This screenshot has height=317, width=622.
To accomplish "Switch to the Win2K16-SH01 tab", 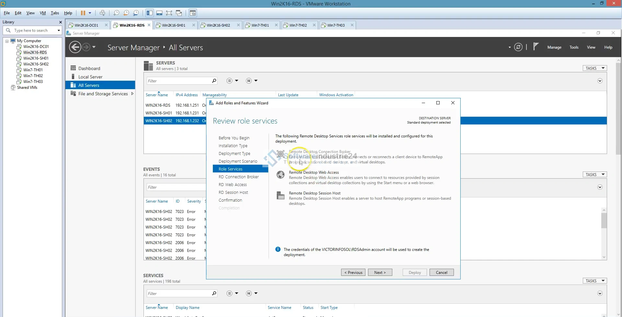I will click(174, 25).
